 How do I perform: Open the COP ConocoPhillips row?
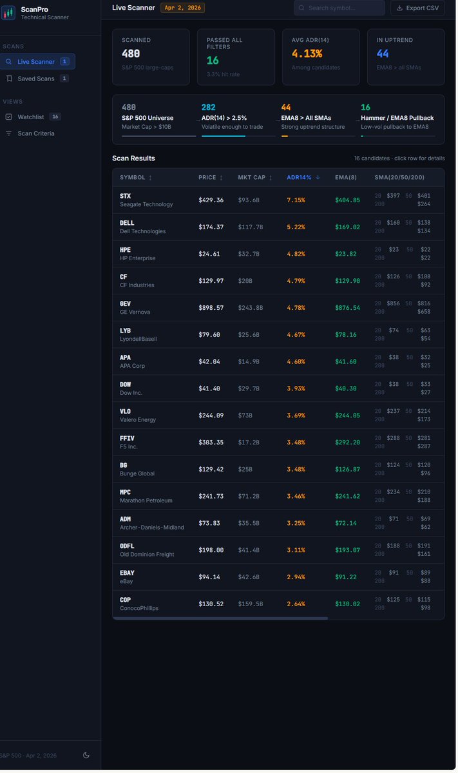278,604
